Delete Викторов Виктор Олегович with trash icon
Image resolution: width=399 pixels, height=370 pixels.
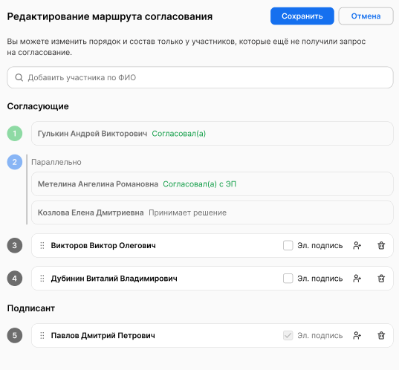[381, 246]
